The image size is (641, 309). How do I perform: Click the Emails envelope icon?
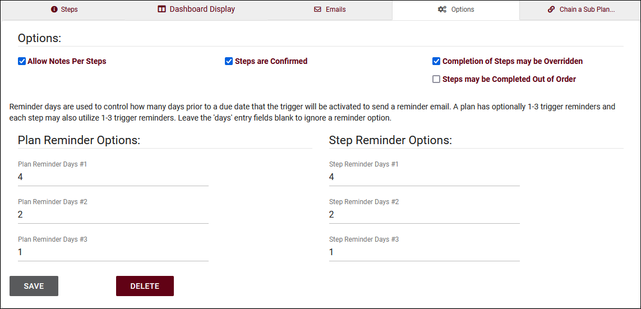click(x=317, y=10)
